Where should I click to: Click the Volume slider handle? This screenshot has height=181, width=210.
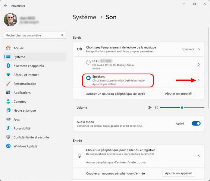point(182,107)
